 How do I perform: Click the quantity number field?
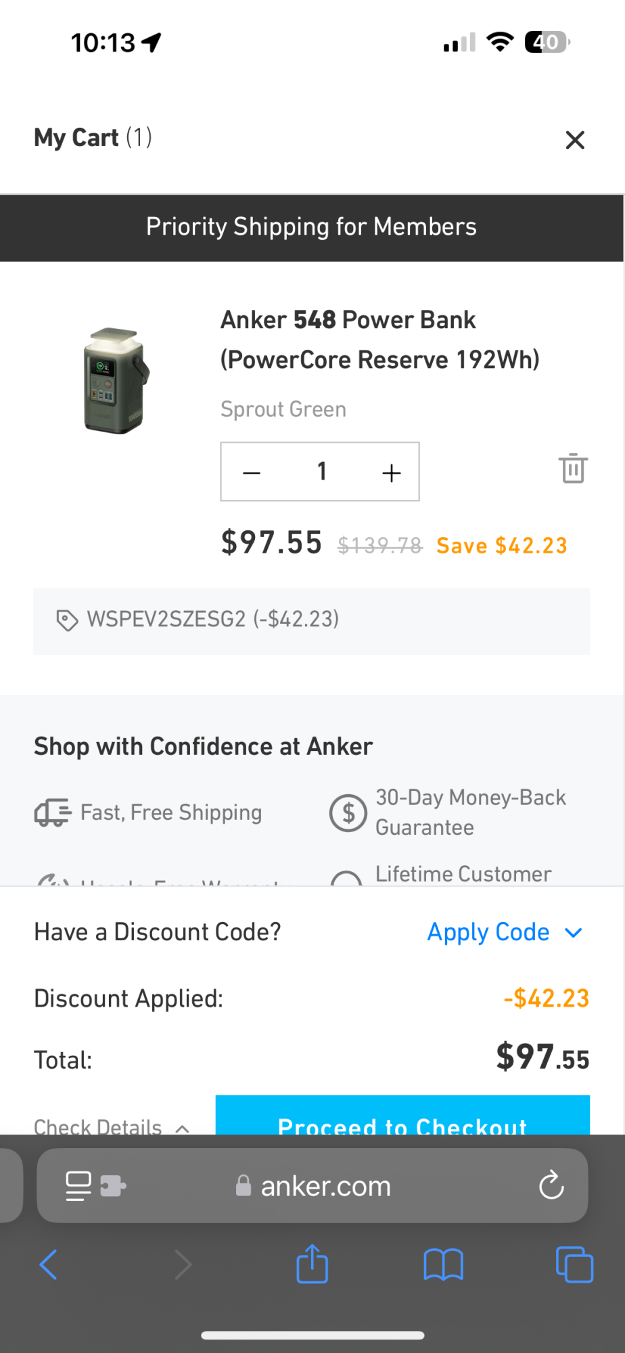point(322,472)
